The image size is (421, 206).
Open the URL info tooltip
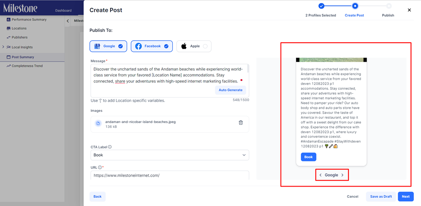tap(100, 167)
